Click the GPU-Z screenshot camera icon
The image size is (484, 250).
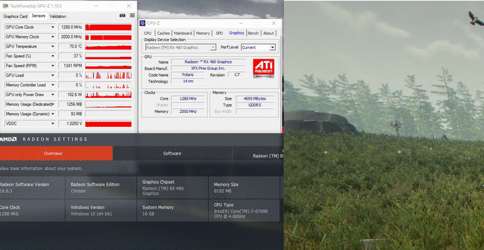[x=123, y=16]
